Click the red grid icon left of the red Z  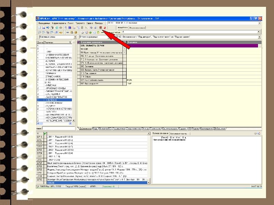pos(100,28)
